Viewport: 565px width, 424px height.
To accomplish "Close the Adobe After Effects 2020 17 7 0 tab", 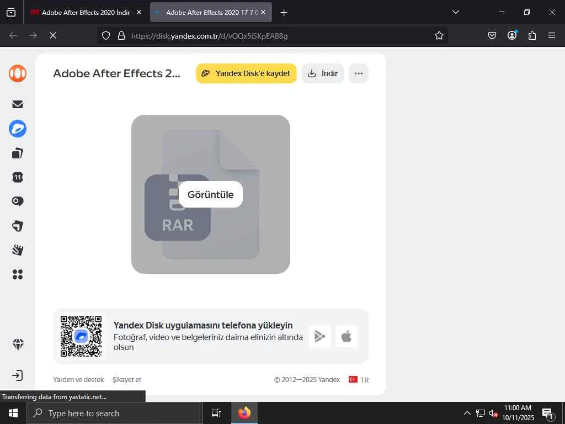I will [x=263, y=12].
